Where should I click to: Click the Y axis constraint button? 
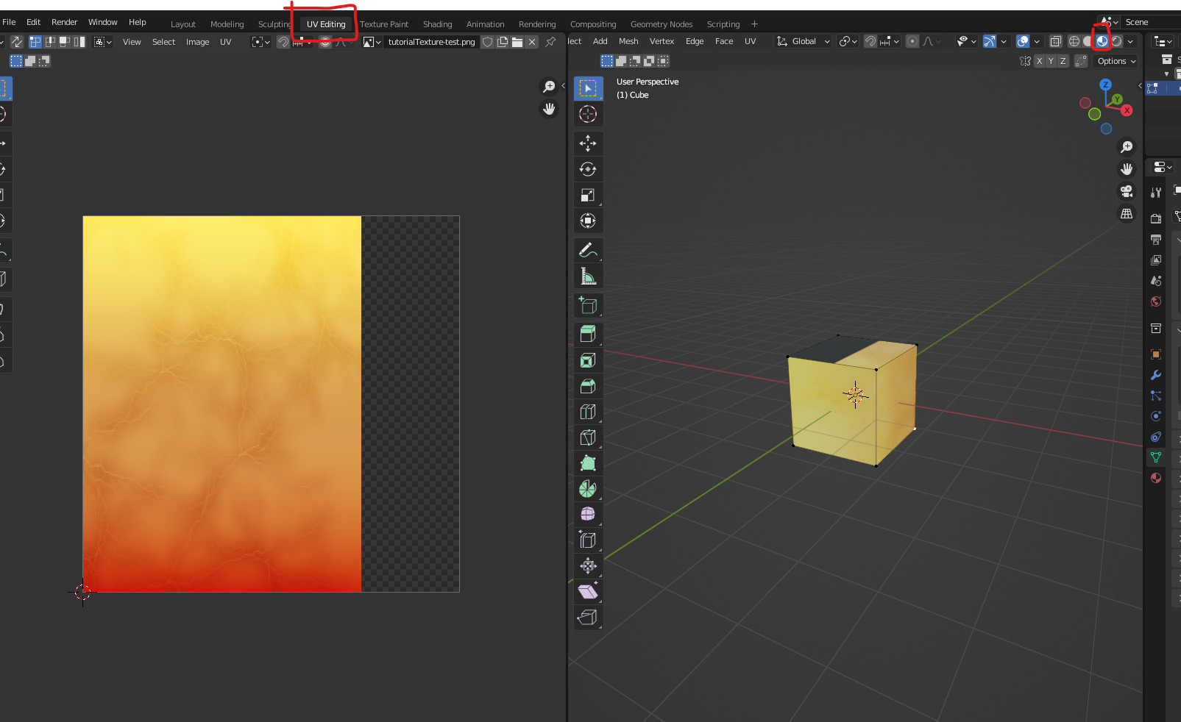coord(1050,61)
